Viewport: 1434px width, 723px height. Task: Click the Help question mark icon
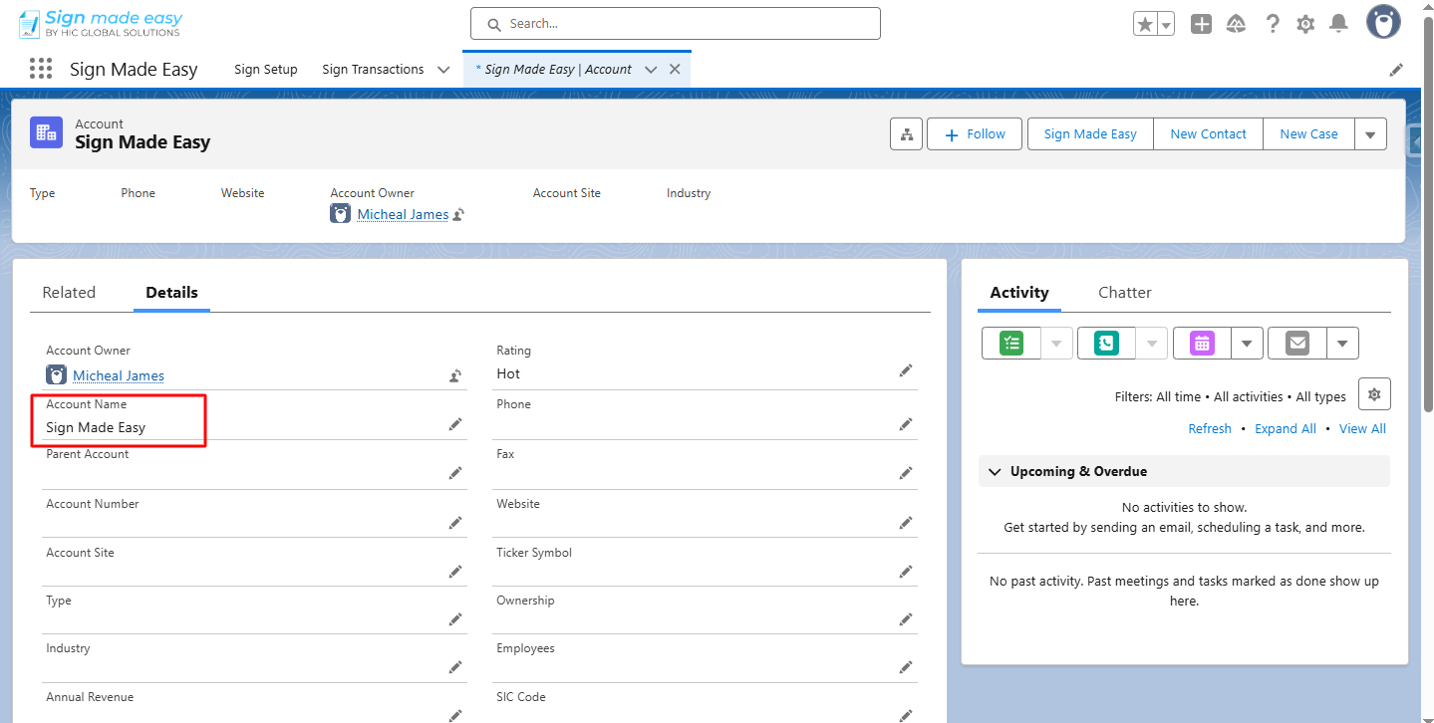pyautogui.click(x=1273, y=25)
